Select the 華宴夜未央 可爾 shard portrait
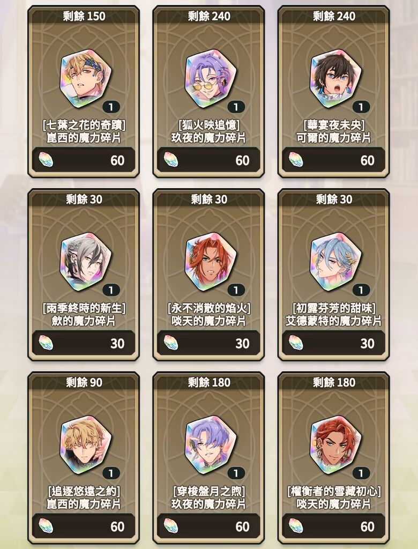Screen dimensions: 418x549 tap(335, 79)
